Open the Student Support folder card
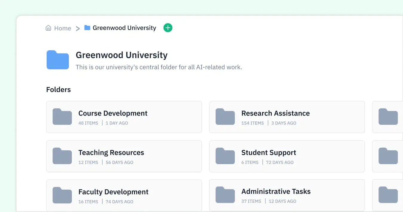The width and height of the screenshot is (403, 212). click(x=287, y=156)
